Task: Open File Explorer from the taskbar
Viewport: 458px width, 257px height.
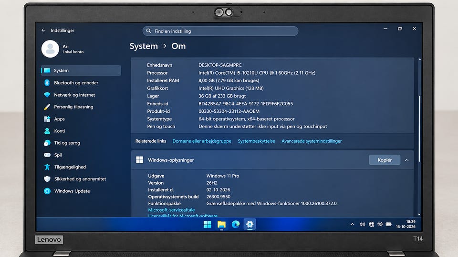Action: (221, 224)
